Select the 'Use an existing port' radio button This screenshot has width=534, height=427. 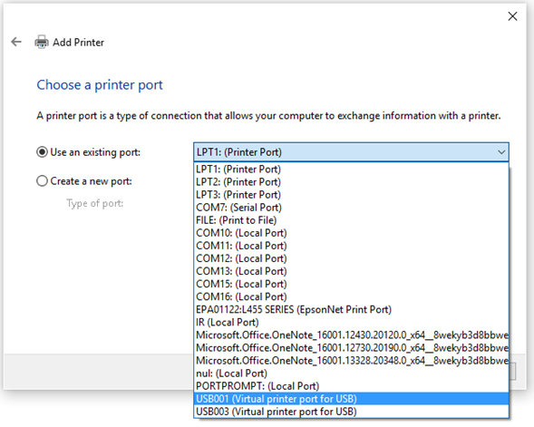click(42, 152)
